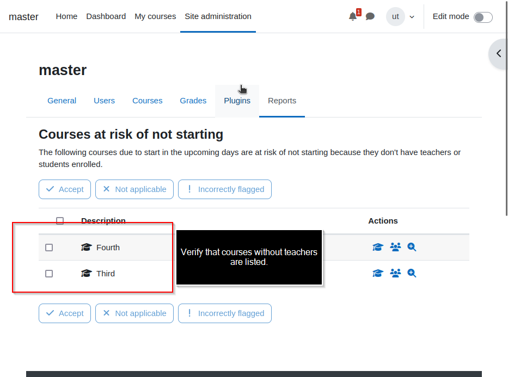Switch to the Users tab

click(x=104, y=101)
